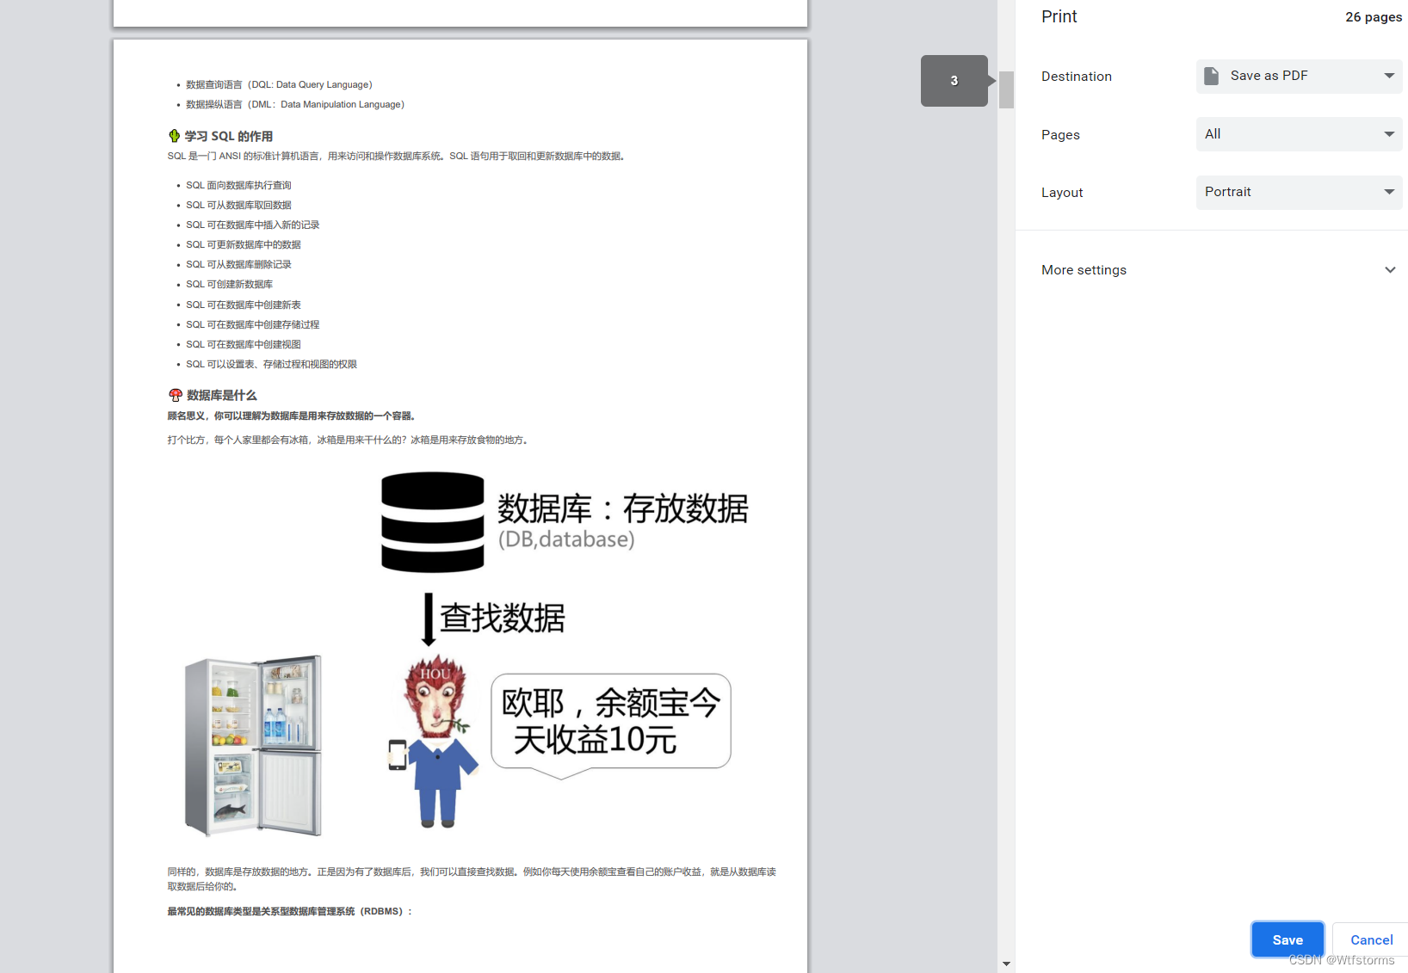Click the bullet 'SQL 可在数据库中插入新的记录'
1408x973 pixels.
point(253,225)
